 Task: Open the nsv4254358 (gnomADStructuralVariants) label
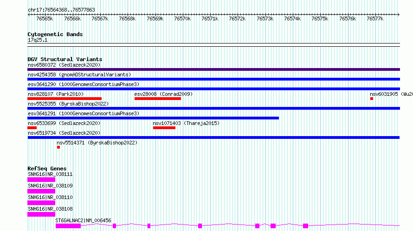click(x=79, y=75)
